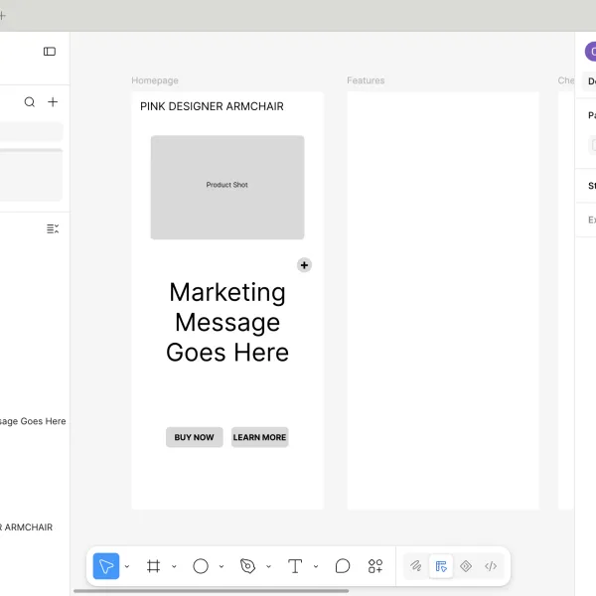Click the LEARN MORE button
Viewport: 596px width, 596px height.
(259, 437)
